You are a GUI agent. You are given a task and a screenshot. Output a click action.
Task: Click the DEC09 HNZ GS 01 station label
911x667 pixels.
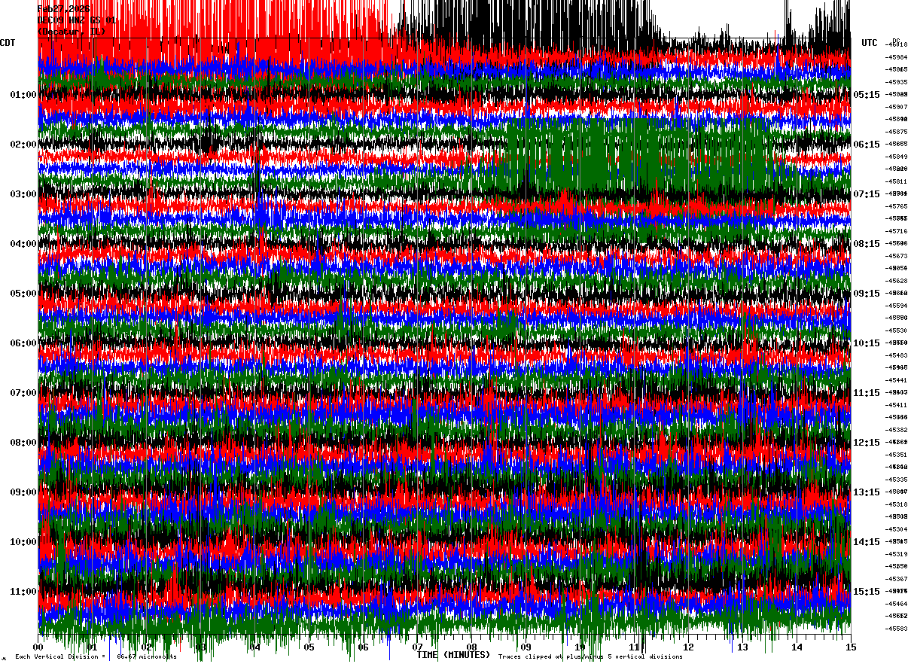(x=77, y=20)
